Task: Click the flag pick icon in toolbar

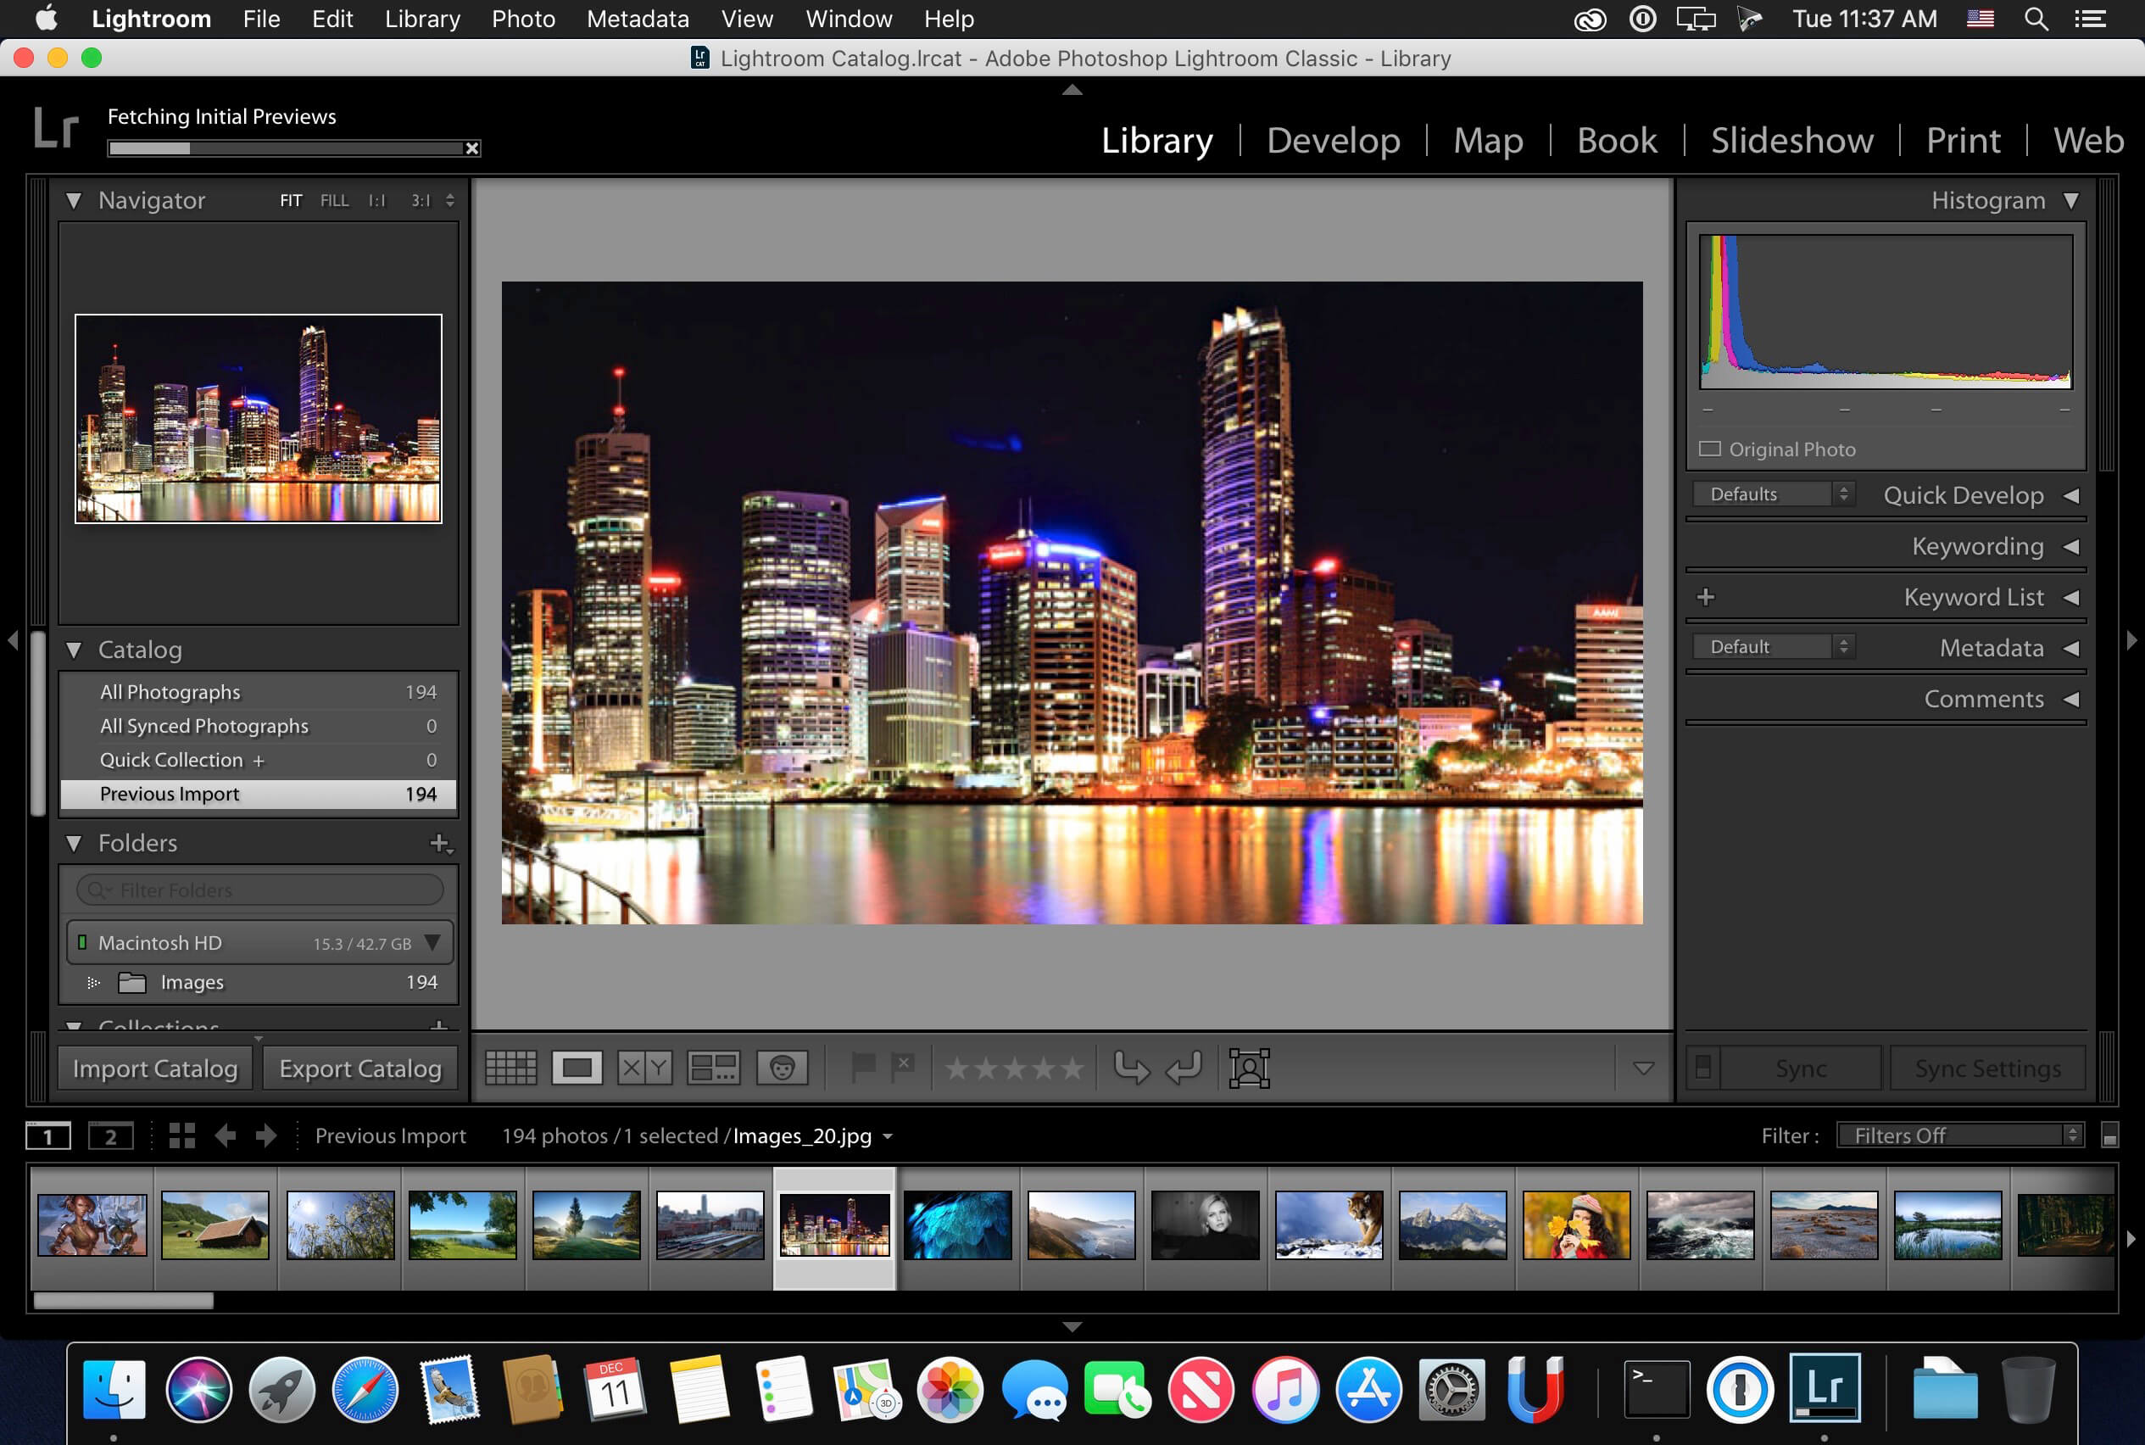Action: coord(866,1066)
